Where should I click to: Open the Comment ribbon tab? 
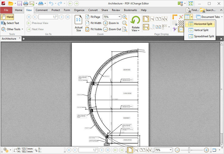42,10
